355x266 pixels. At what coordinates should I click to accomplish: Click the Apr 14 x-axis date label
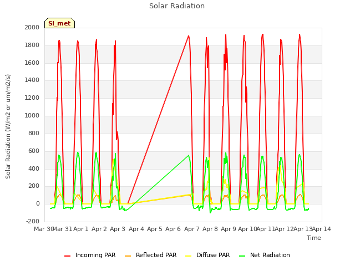322,229
